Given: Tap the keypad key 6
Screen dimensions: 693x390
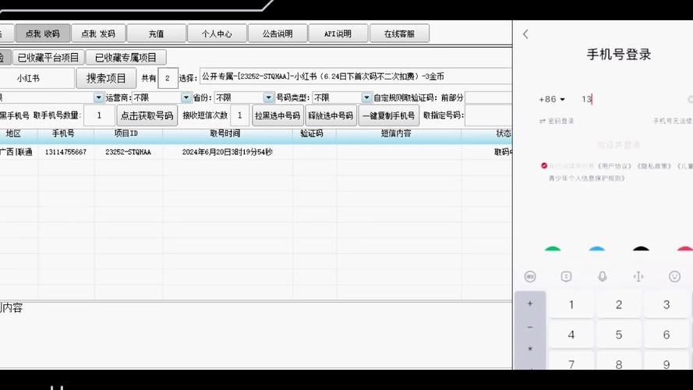Looking at the screenshot, I should (666, 335).
